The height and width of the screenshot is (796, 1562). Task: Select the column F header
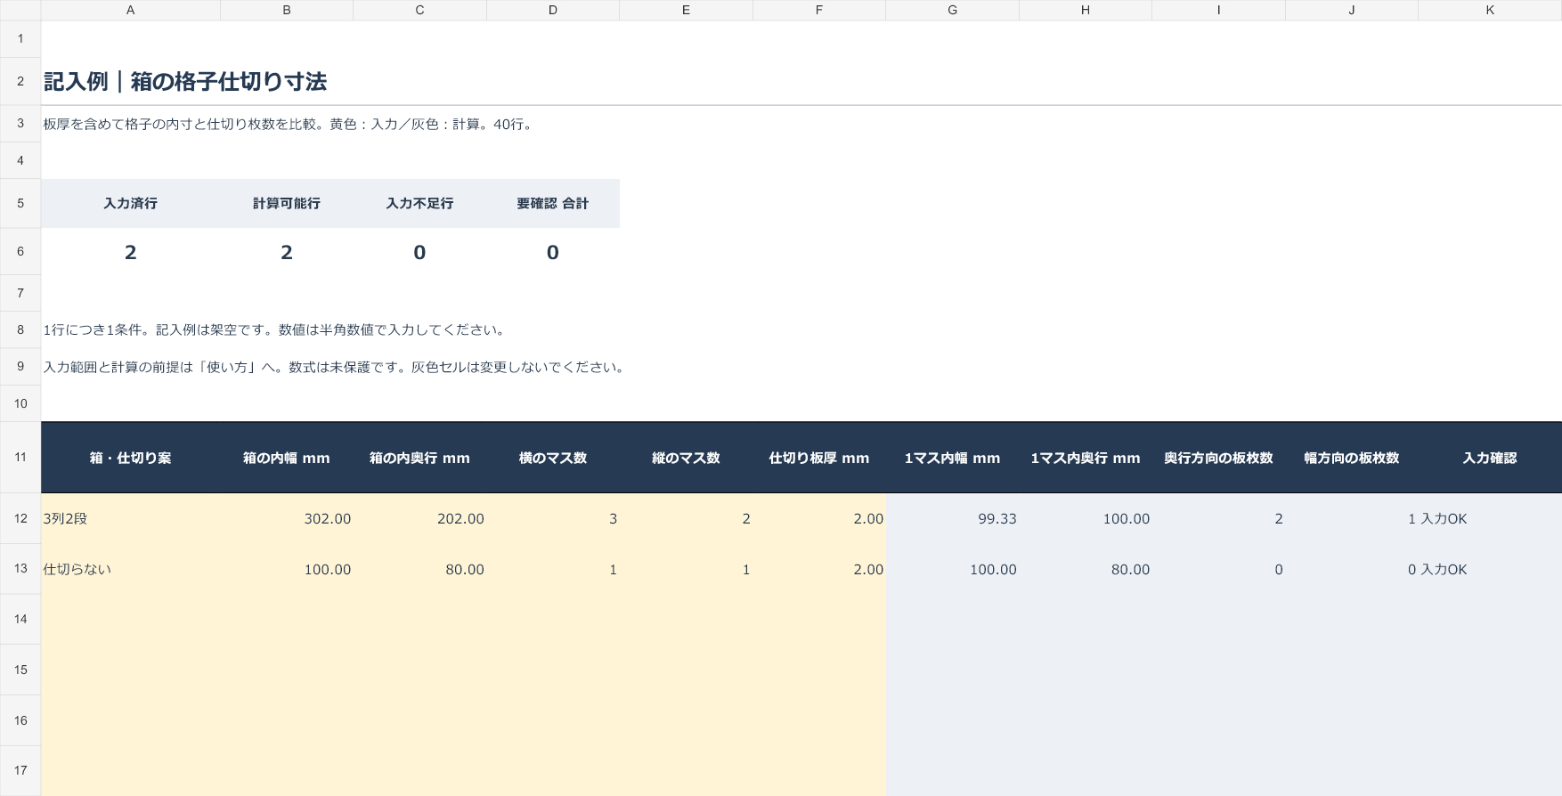pos(819,10)
